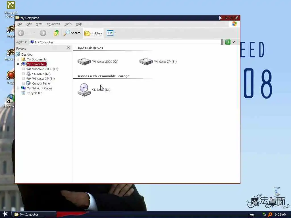Collapse the My Computer tree node

pyautogui.click(x=18, y=64)
